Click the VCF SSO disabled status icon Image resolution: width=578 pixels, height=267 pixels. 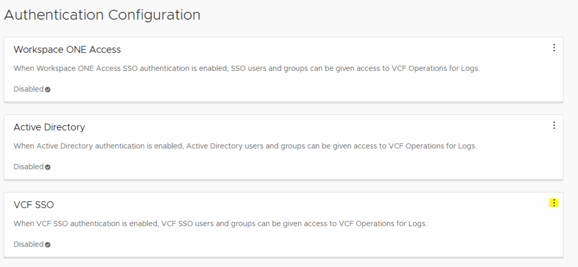coord(48,245)
